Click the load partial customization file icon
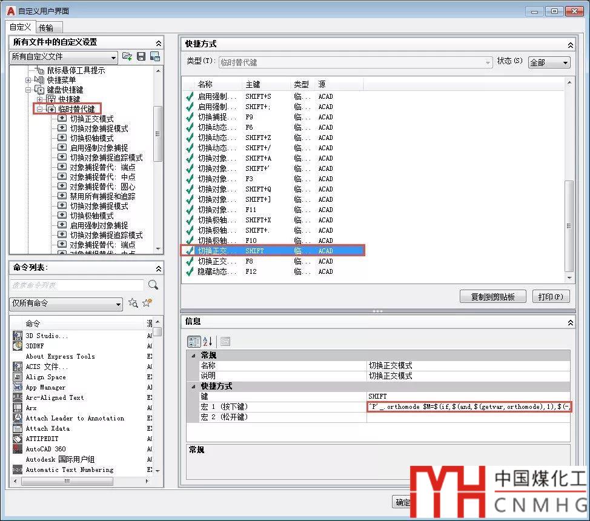This screenshot has height=521, width=590. pos(127,56)
